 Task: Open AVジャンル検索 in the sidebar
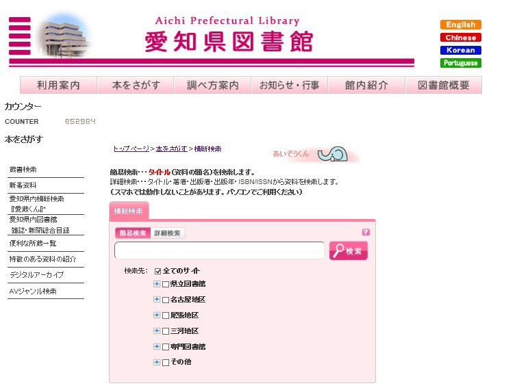pyautogui.click(x=33, y=291)
